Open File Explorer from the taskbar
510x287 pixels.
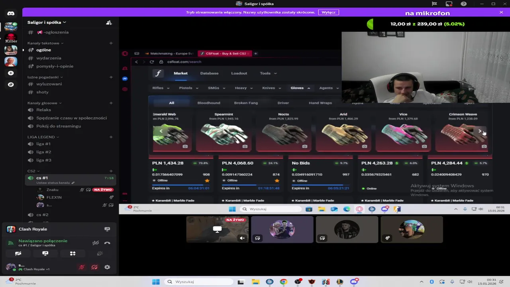[255, 282]
